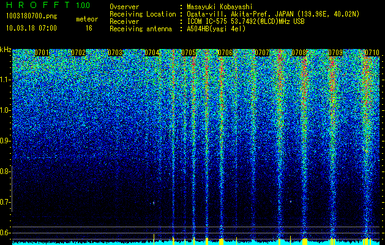
Task: Click the 0.8 frequency axis label
Action: [4, 171]
